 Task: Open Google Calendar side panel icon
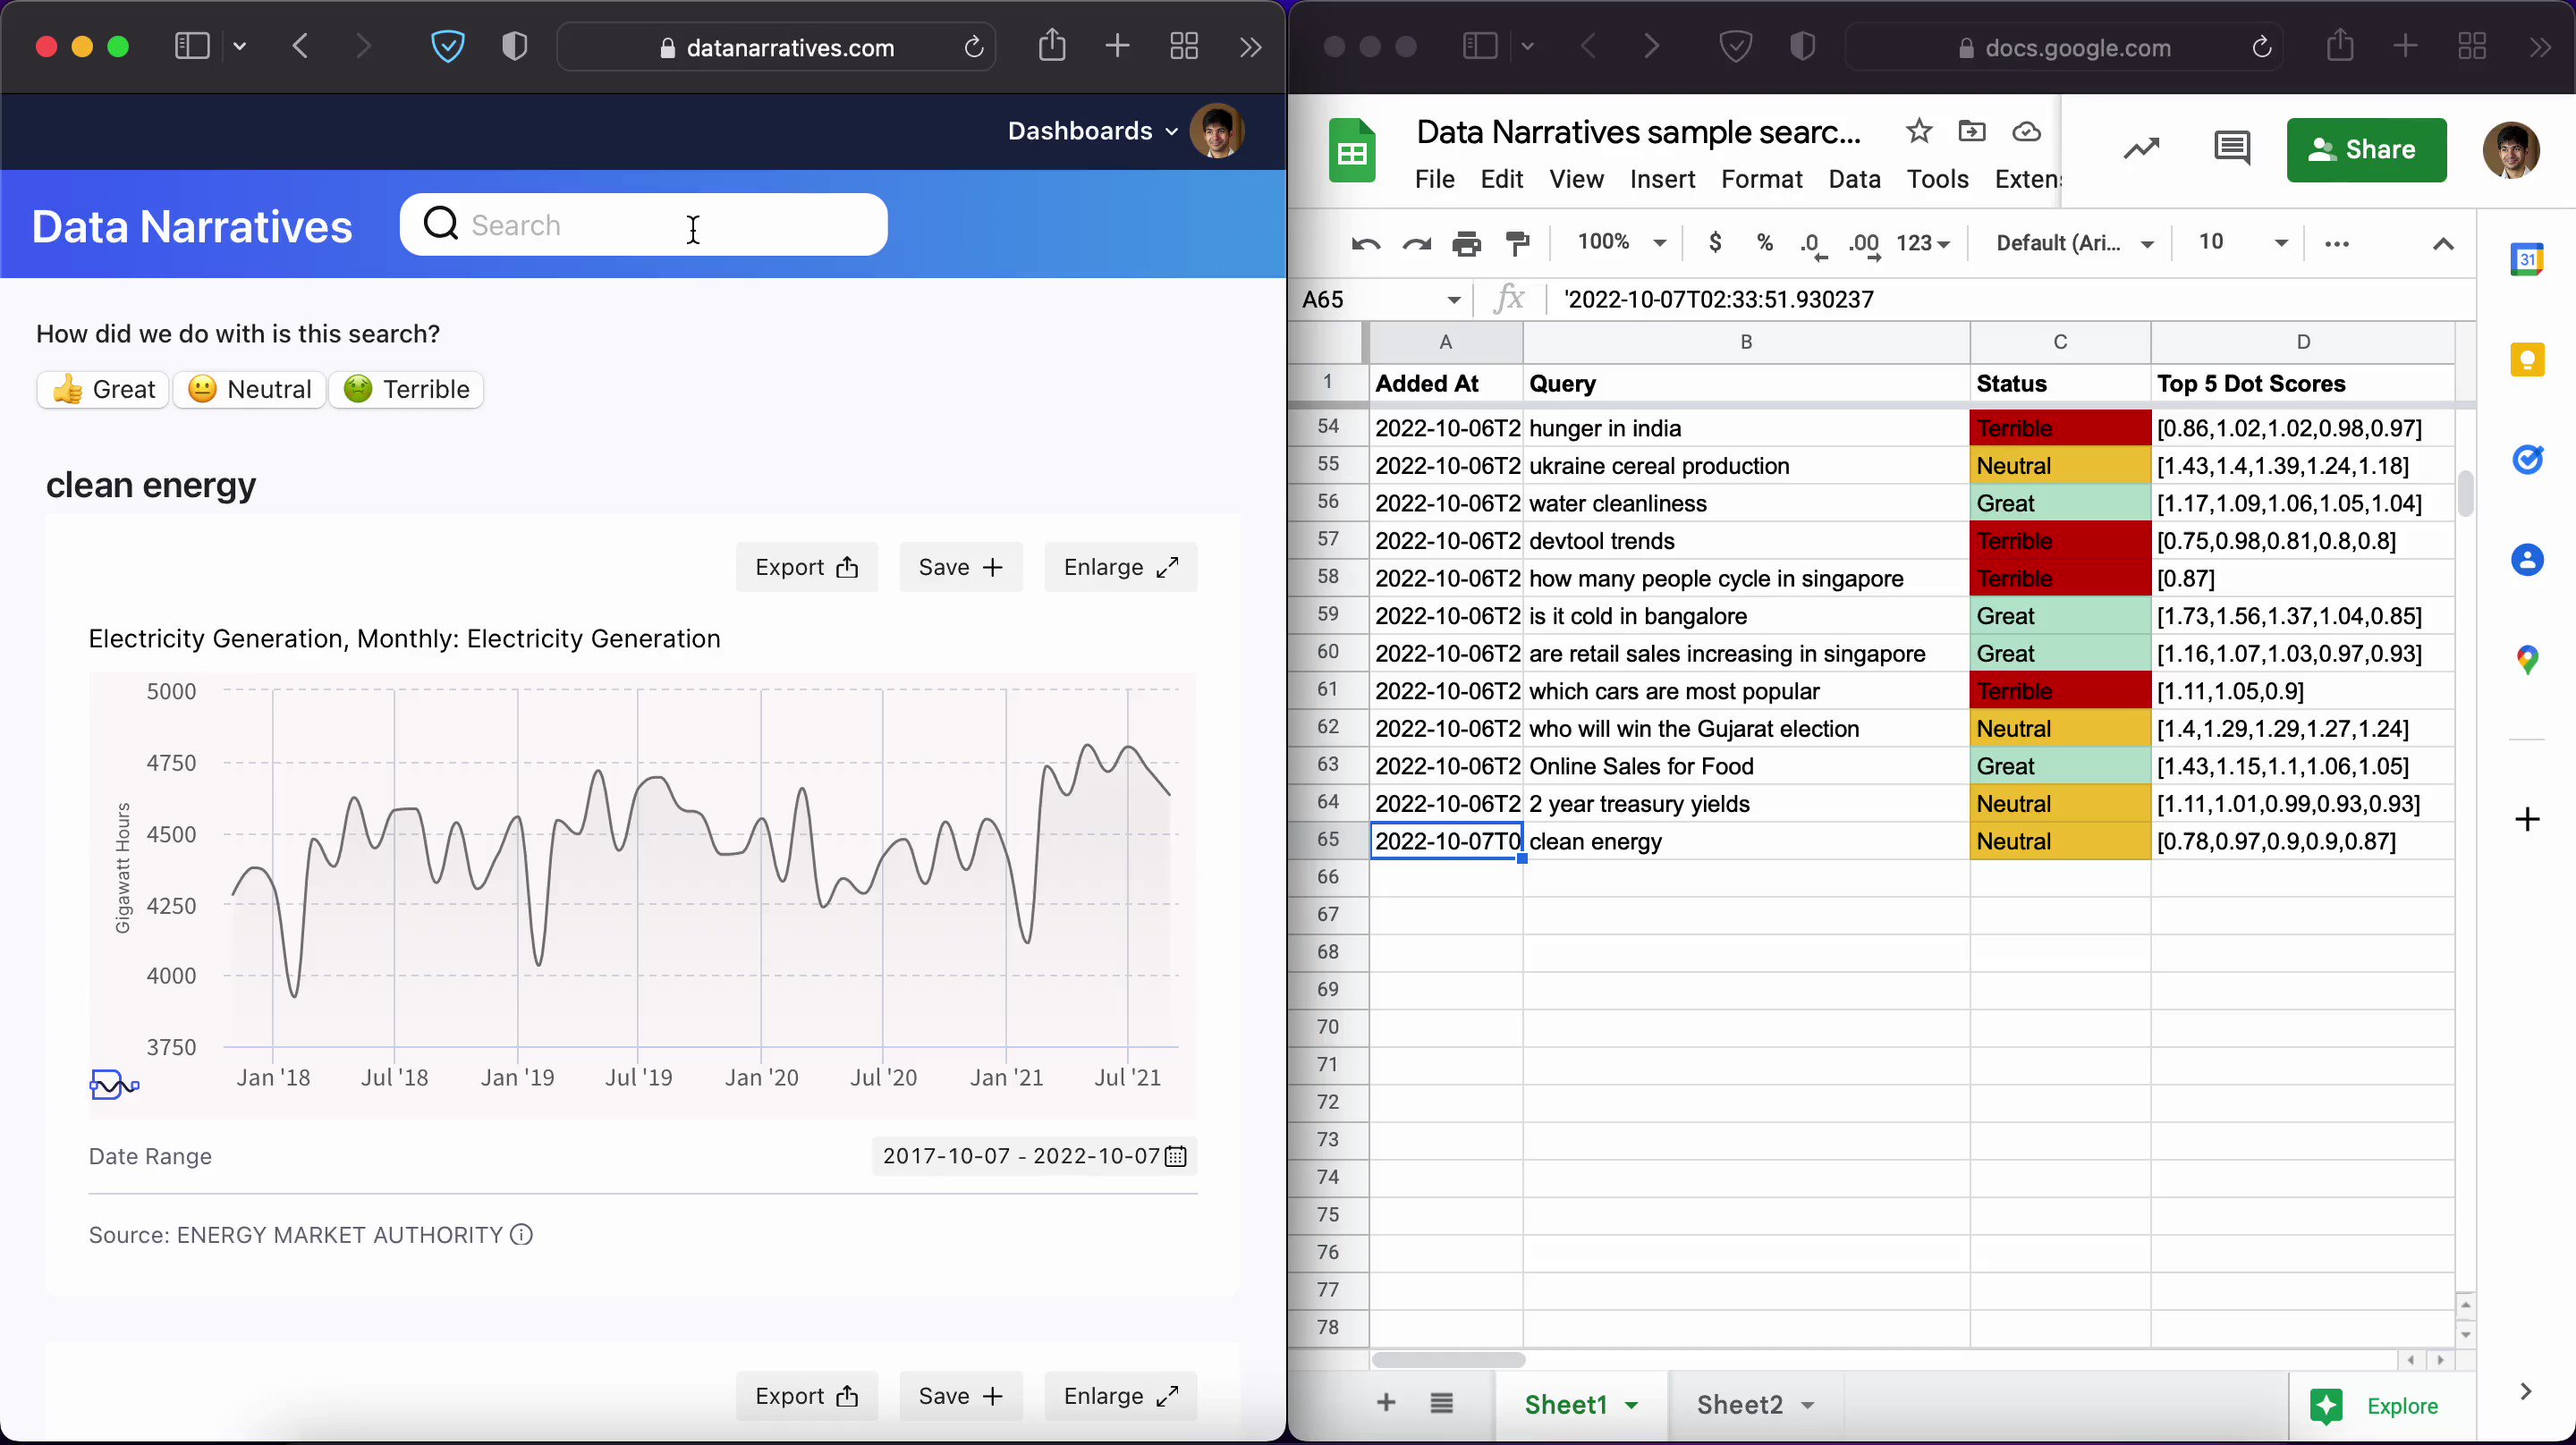2526,260
